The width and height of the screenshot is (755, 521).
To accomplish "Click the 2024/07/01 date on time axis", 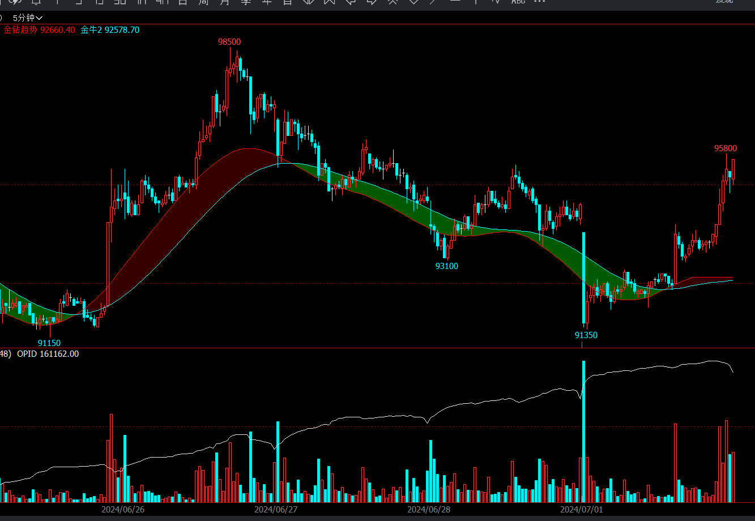I will (x=582, y=510).
